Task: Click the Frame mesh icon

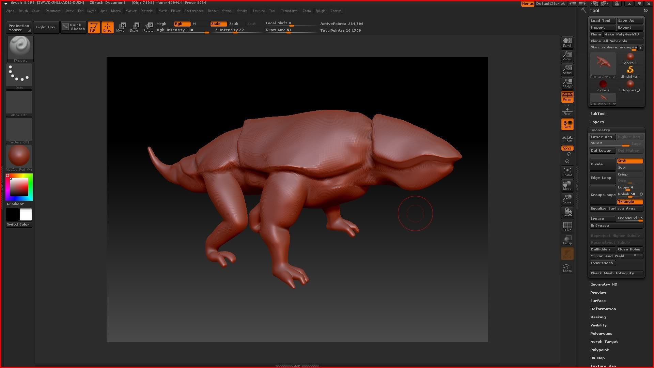Action: point(567,172)
